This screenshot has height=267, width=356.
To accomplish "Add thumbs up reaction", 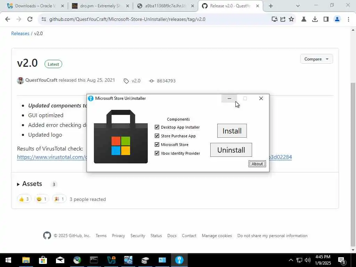I will point(24,199).
